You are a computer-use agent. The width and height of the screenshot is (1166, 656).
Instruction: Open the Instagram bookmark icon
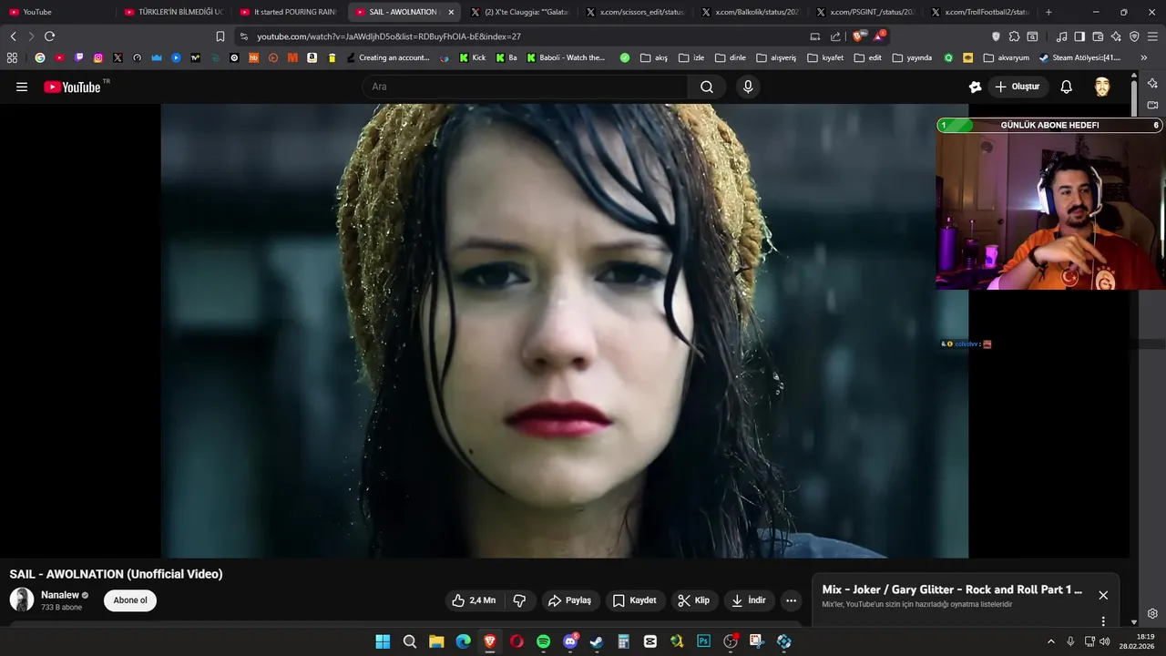[98, 57]
